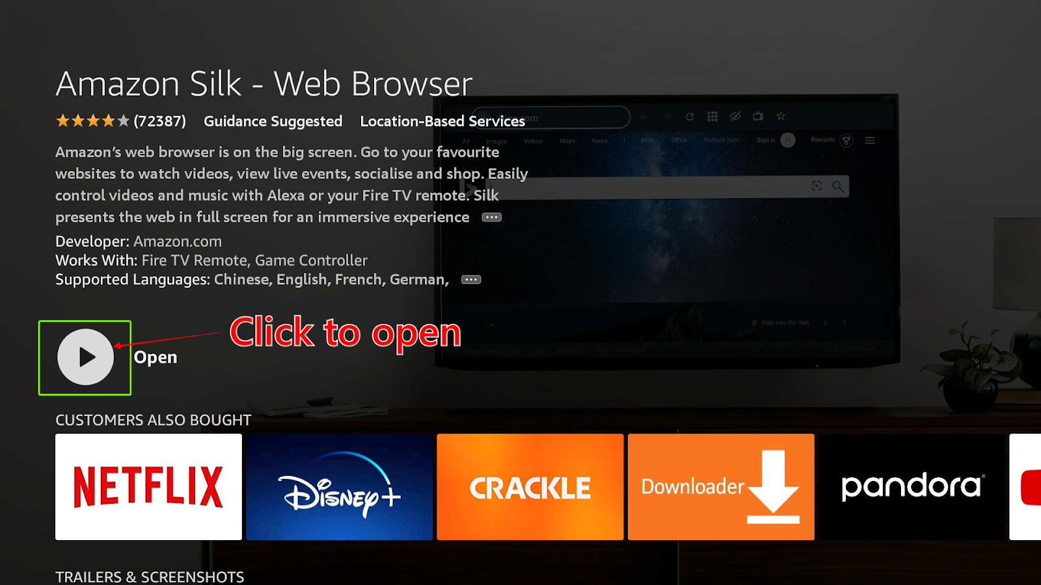Click the crossed-eye privacy icon in preview
Viewport: 1041px width, 585px height.
click(x=735, y=116)
